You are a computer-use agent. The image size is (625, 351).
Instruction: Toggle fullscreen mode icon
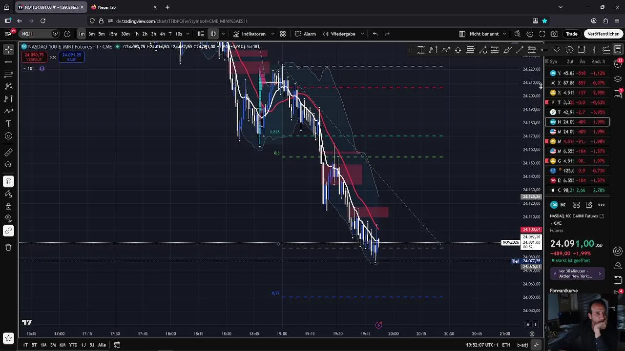pyautogui.click(x=542, y=34)
